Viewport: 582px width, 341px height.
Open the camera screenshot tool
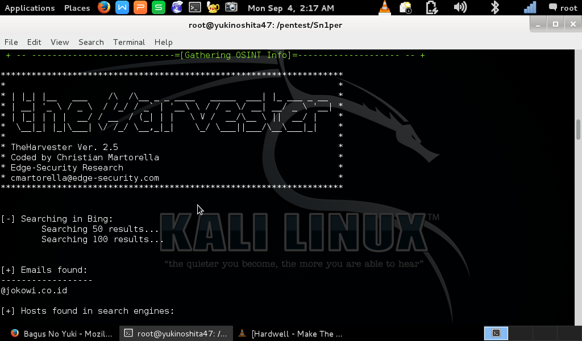[x=231, y=7]
